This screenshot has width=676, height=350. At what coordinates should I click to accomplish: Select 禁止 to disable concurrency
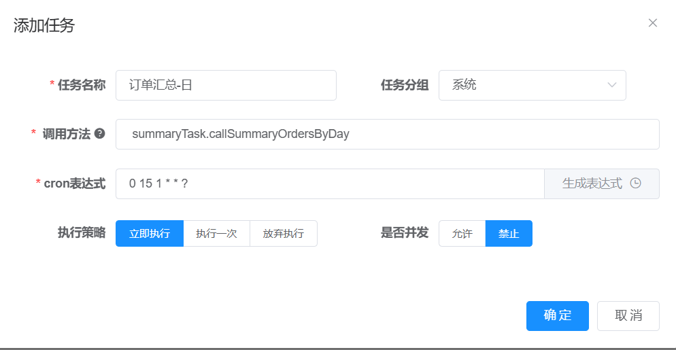tap(509, 234)
